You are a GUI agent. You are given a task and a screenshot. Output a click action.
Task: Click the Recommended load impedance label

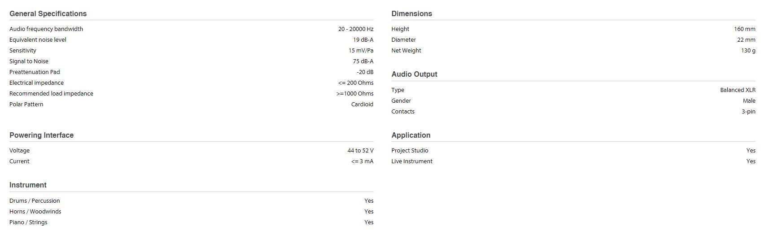[51, 93]
